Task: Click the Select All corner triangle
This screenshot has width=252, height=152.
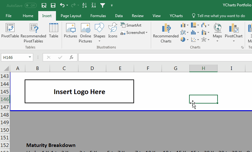Action: pos(6,68)
